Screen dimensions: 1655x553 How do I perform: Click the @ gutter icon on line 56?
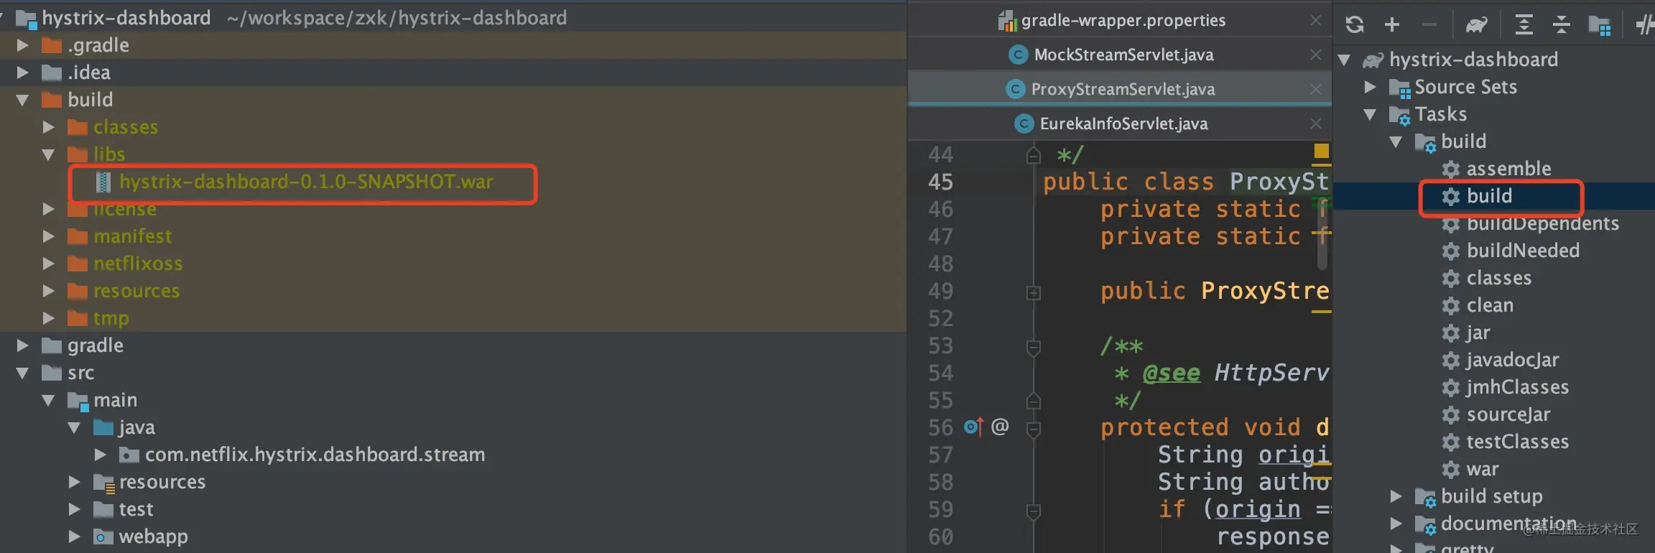coord(1000,427)
